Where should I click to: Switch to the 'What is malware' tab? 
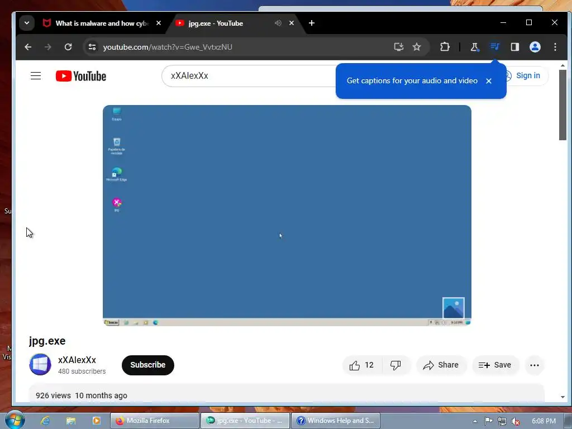click(x=102, y=23)
